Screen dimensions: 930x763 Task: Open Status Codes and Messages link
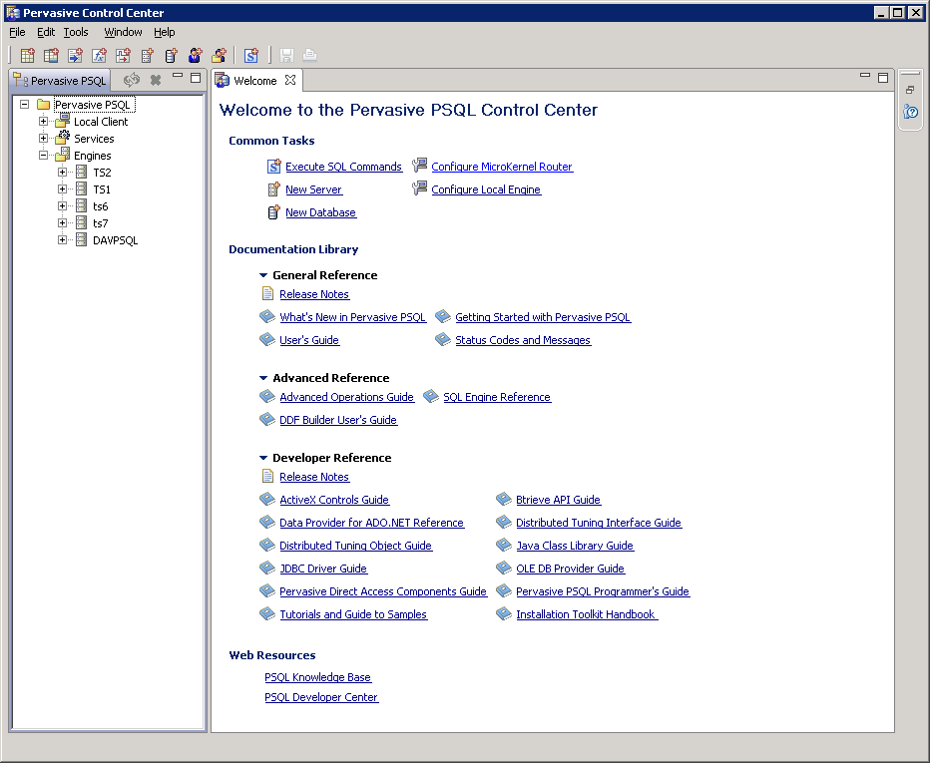point(523,340)
